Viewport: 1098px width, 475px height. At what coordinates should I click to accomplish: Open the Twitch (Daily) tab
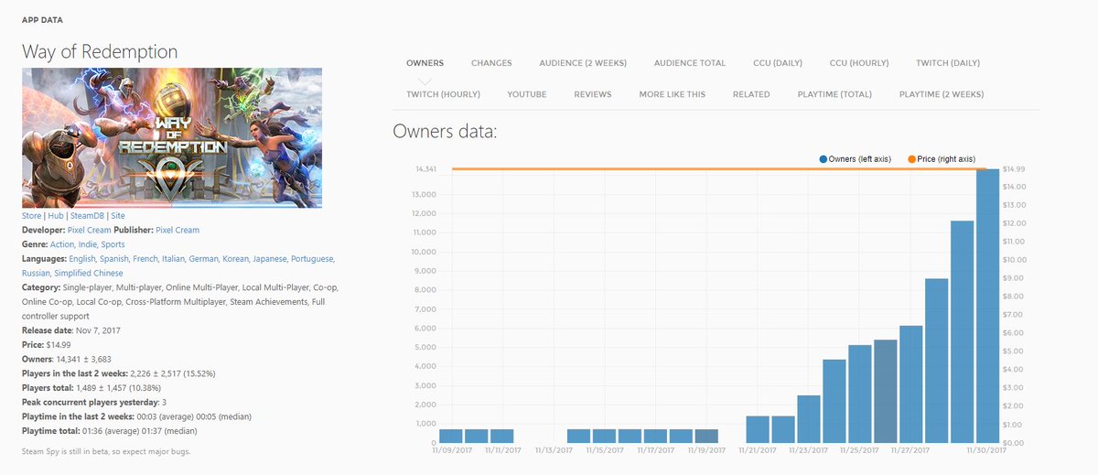coord(948,63)
